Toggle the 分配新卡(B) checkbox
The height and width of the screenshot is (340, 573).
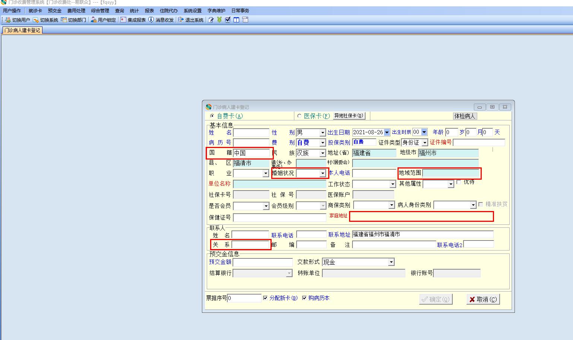tap(265, 298)
